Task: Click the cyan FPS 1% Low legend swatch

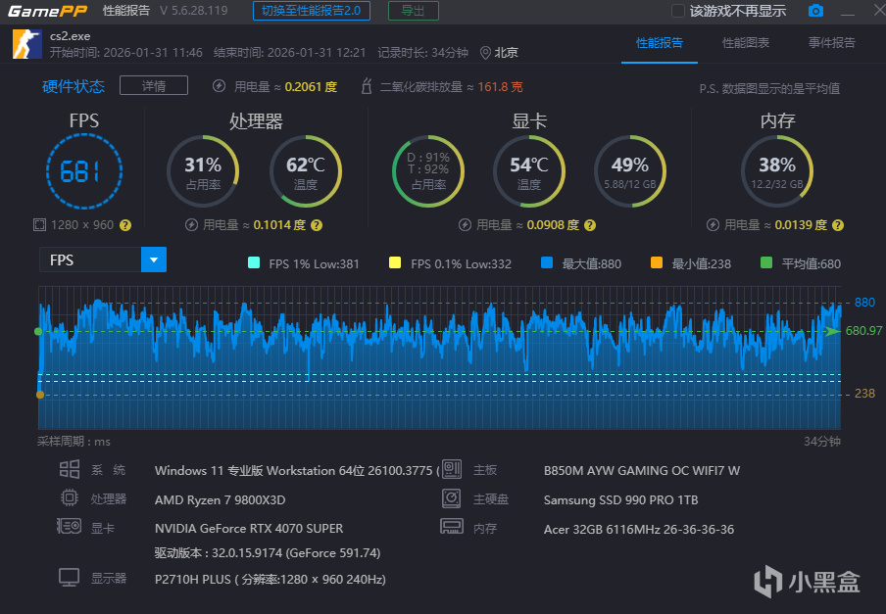Action: coord(254,262)
